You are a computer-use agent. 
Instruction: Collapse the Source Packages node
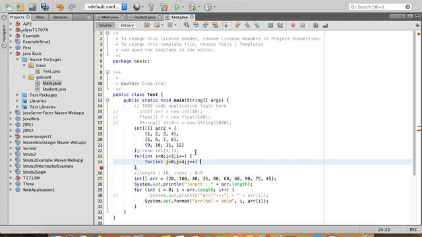click(18, 59)
